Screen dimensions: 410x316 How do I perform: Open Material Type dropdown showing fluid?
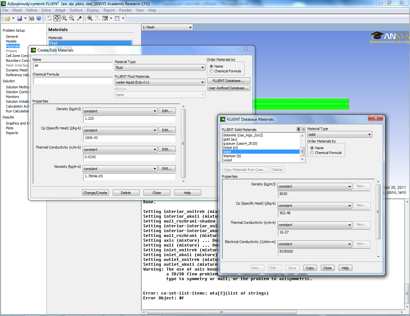160,68
